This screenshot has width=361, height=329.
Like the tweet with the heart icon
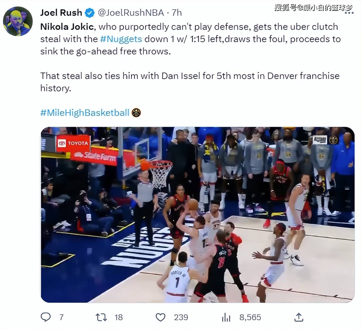(x=160, y=317)
